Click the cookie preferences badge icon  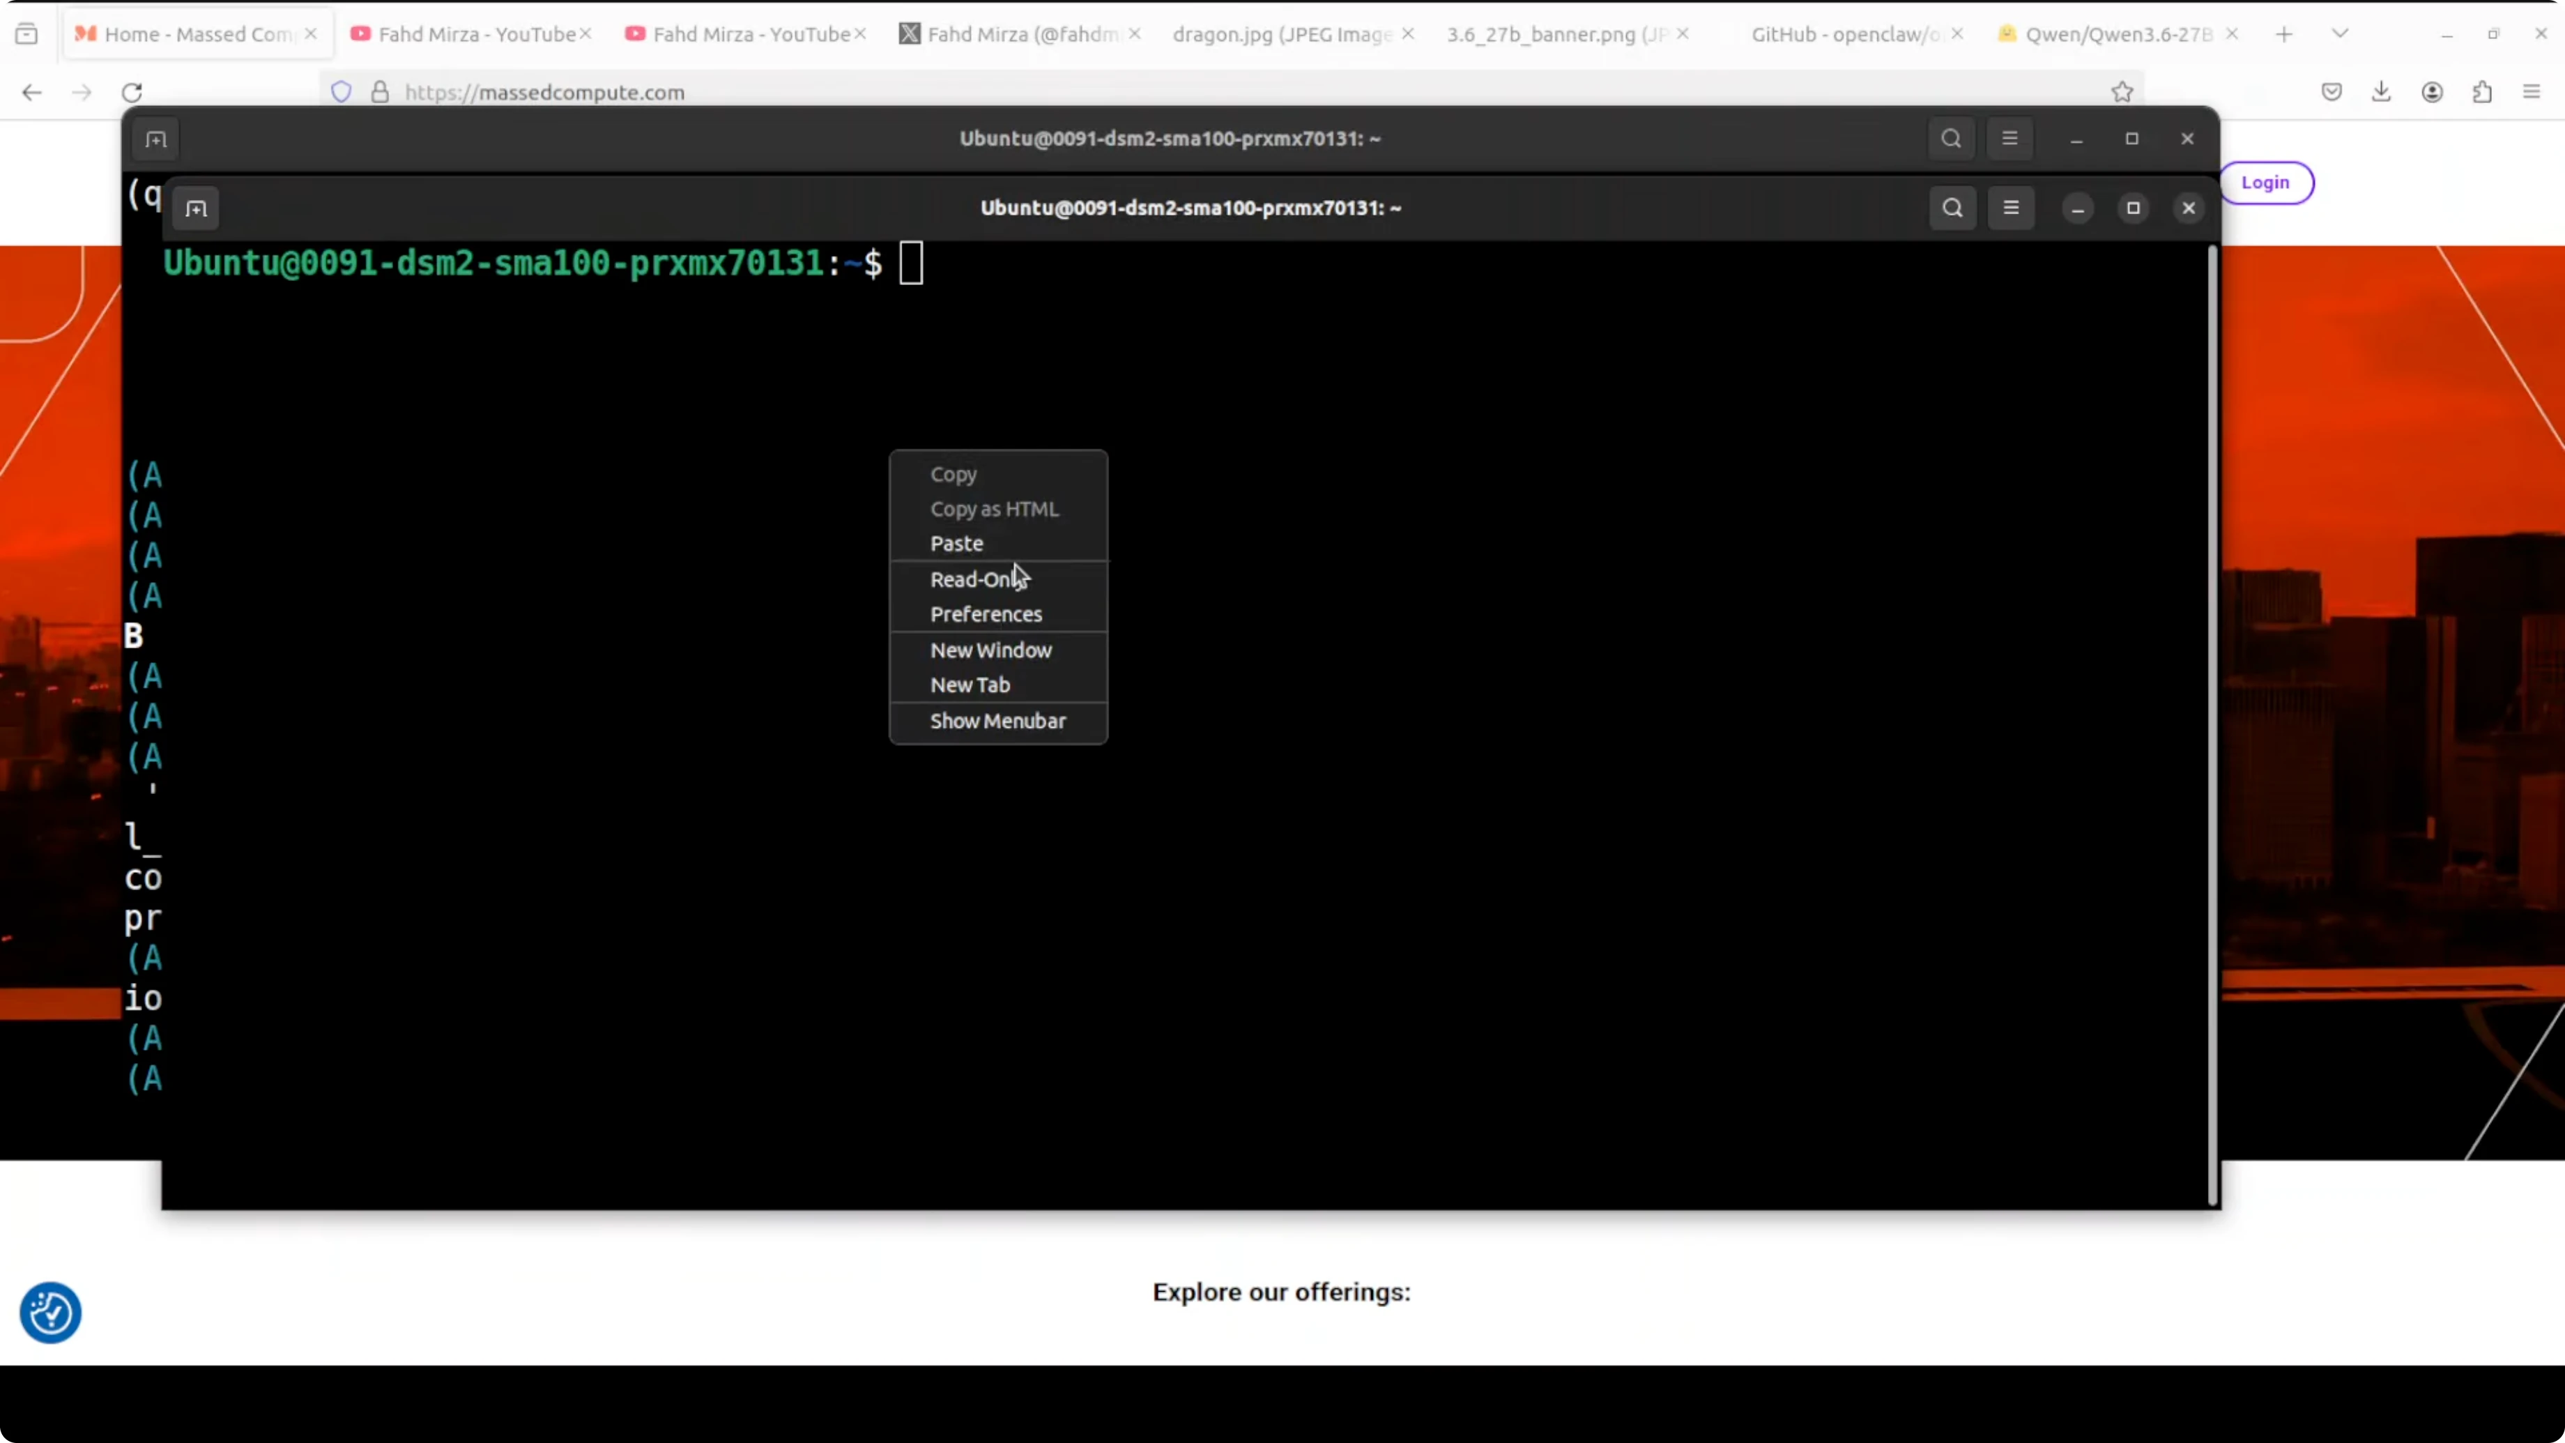tap(49, 1313)
